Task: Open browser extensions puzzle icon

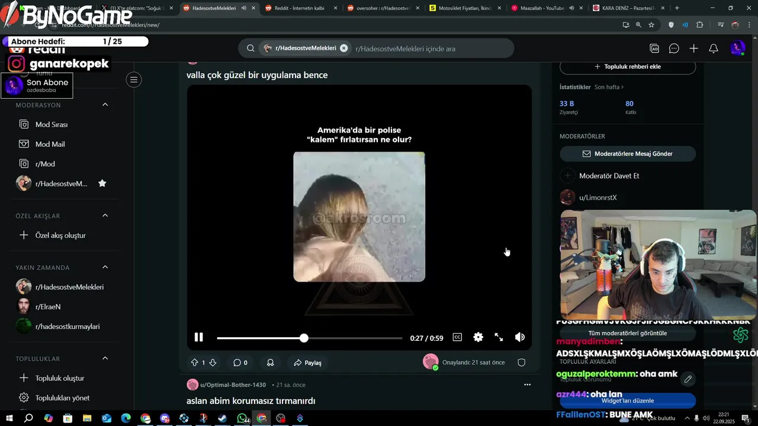Action: click(x=700, y=25)
